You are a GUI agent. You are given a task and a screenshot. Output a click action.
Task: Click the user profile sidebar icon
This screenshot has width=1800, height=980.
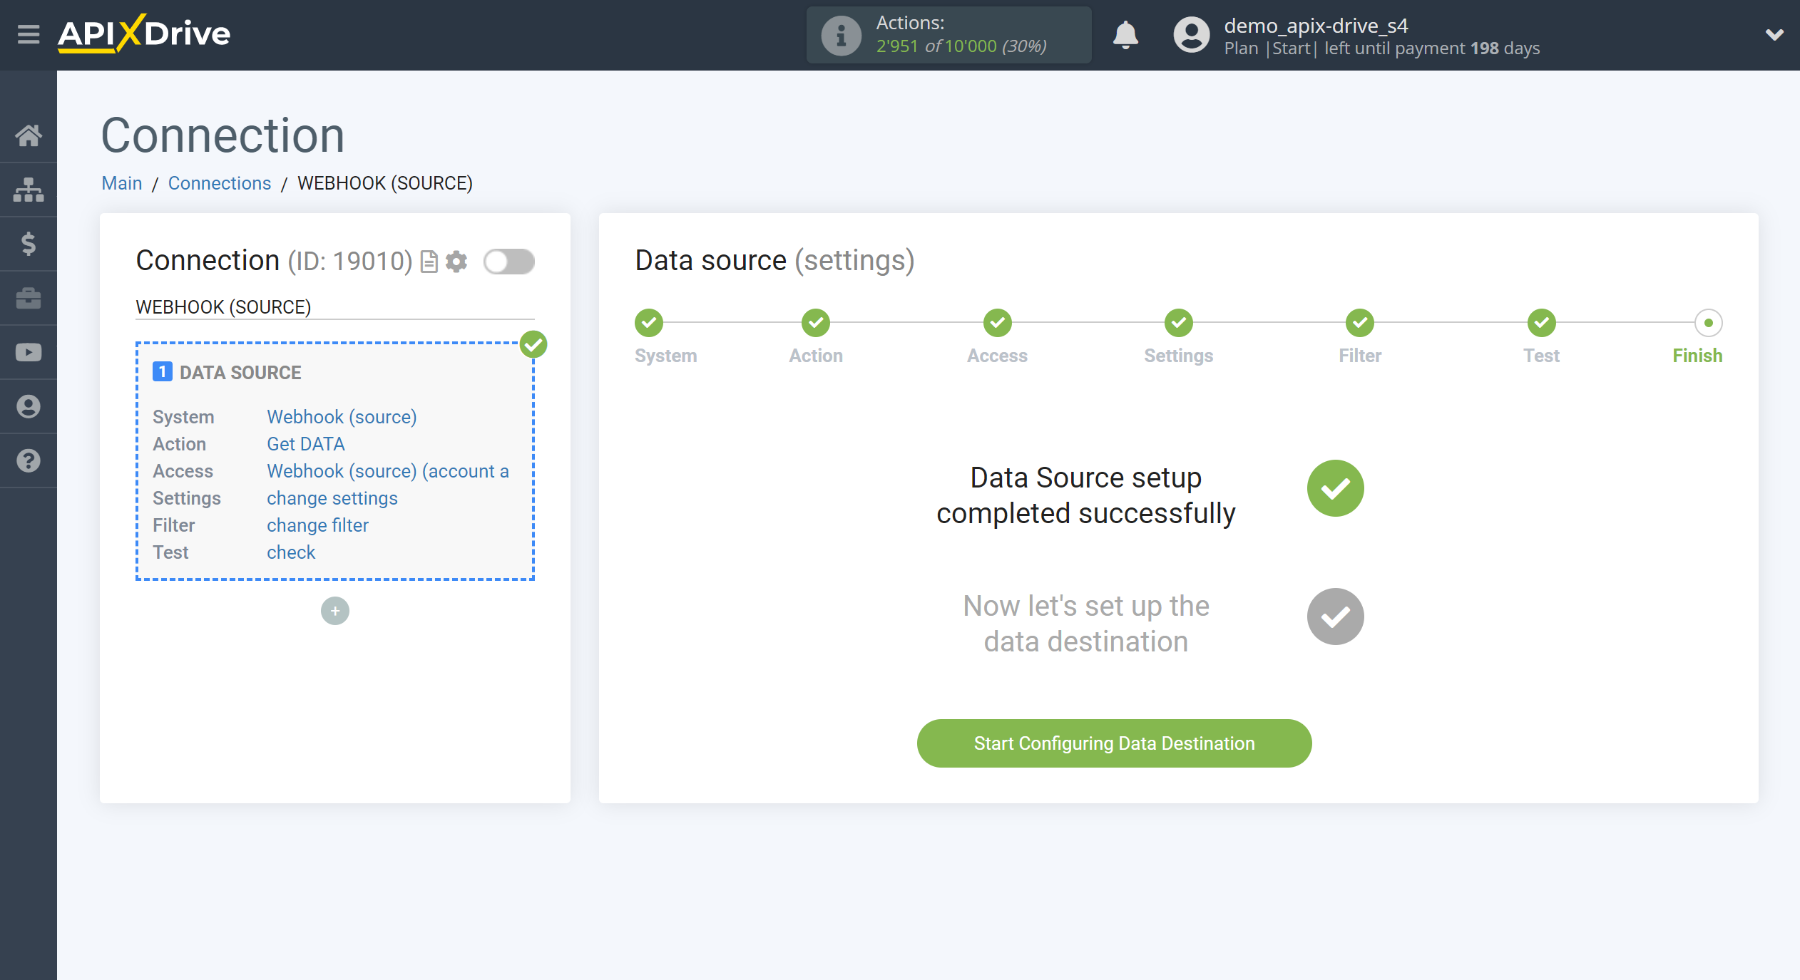point(29,407)
